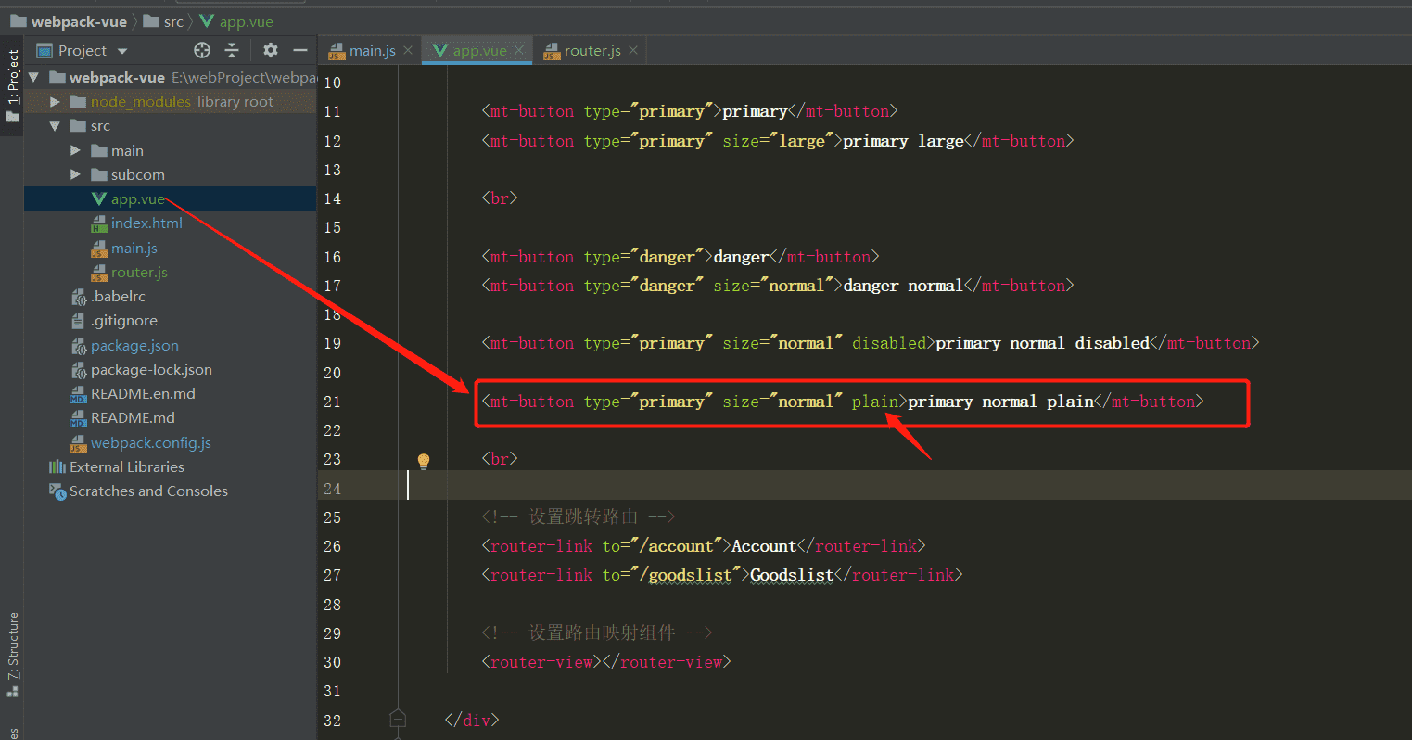The height and width of the screenshot is (740, 1412).
Task: Click the locate/scroll from source icon
Action: coord(202,50)
